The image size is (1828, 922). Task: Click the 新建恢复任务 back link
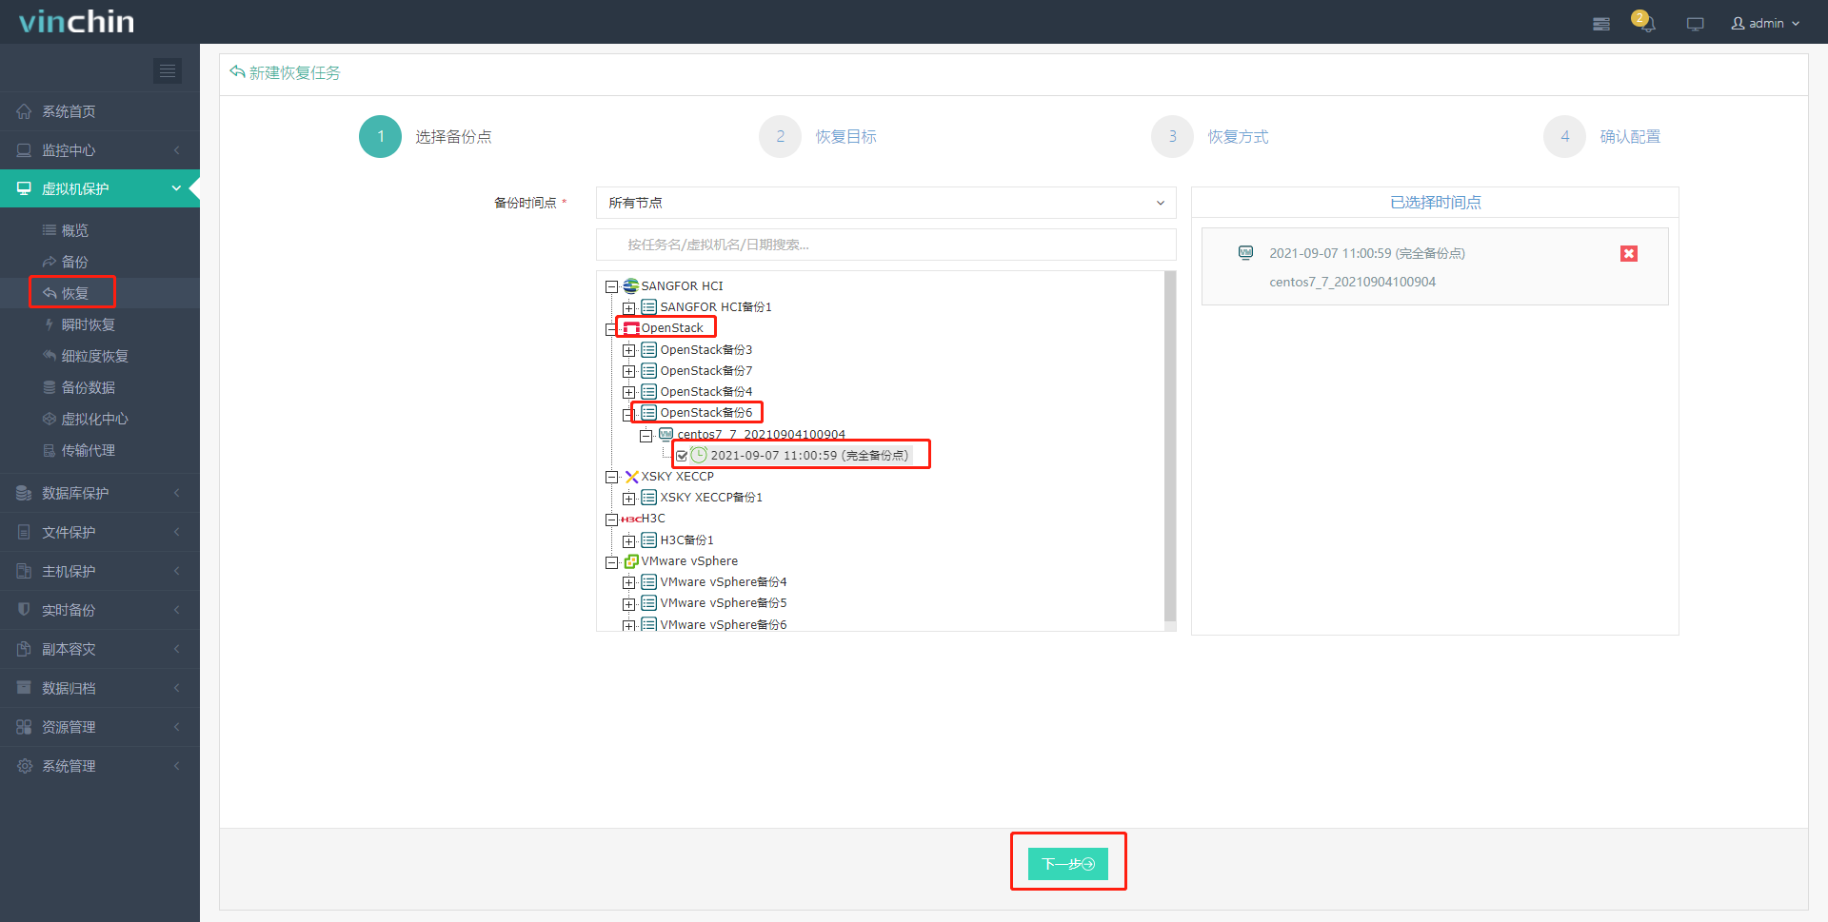[x=285, y=72]
